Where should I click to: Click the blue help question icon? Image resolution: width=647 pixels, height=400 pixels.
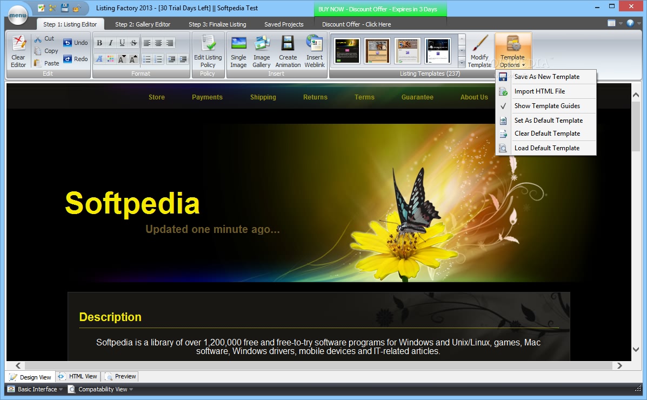tap(630, 23)
